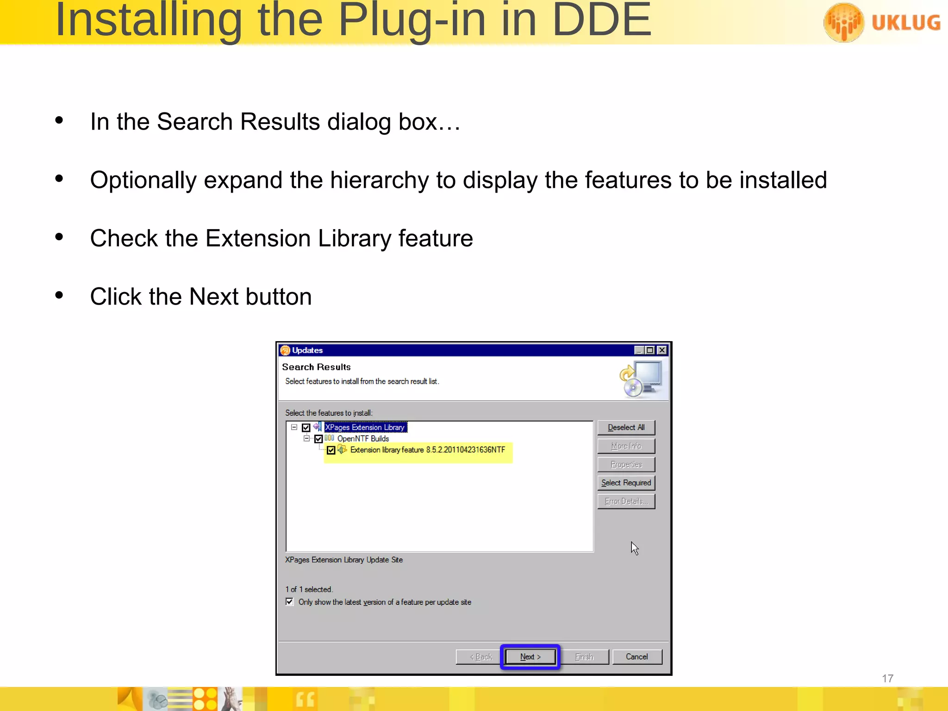Collapse the OpenNTF Builds tree node
Screen dimensions: 948x711
pyautogui.click(x=306, y=438)
